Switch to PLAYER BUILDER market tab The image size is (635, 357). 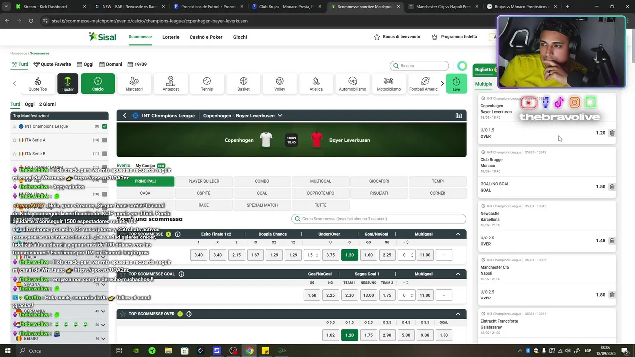point(204,181)
